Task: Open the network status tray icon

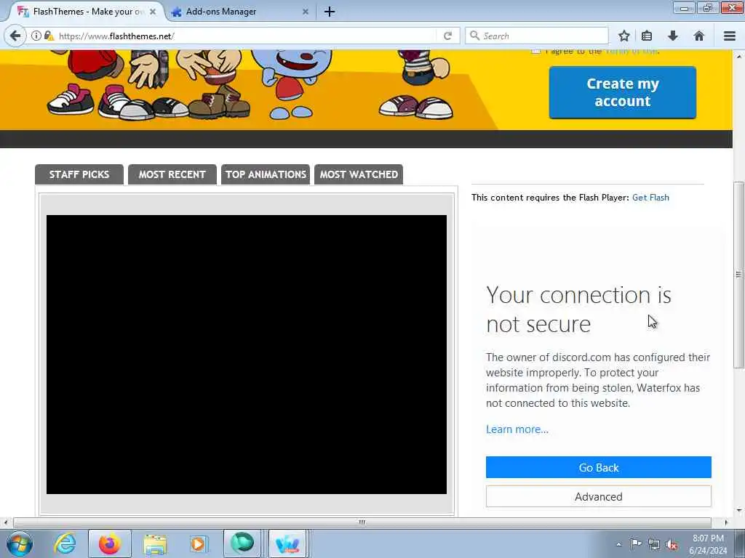Action: (654, 545)
